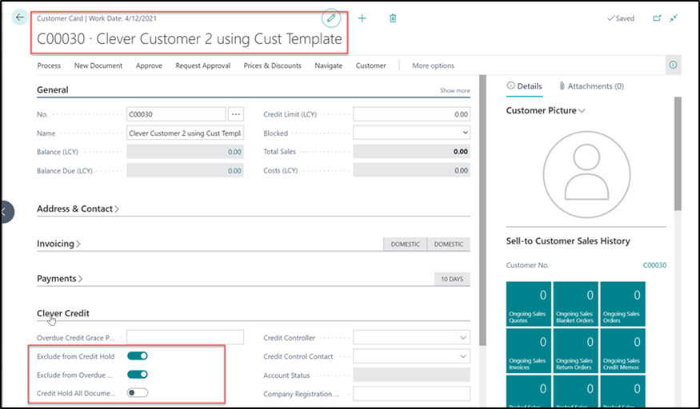Create a new customer with the plus icon

pyautogui.click(x=362, y=18)
